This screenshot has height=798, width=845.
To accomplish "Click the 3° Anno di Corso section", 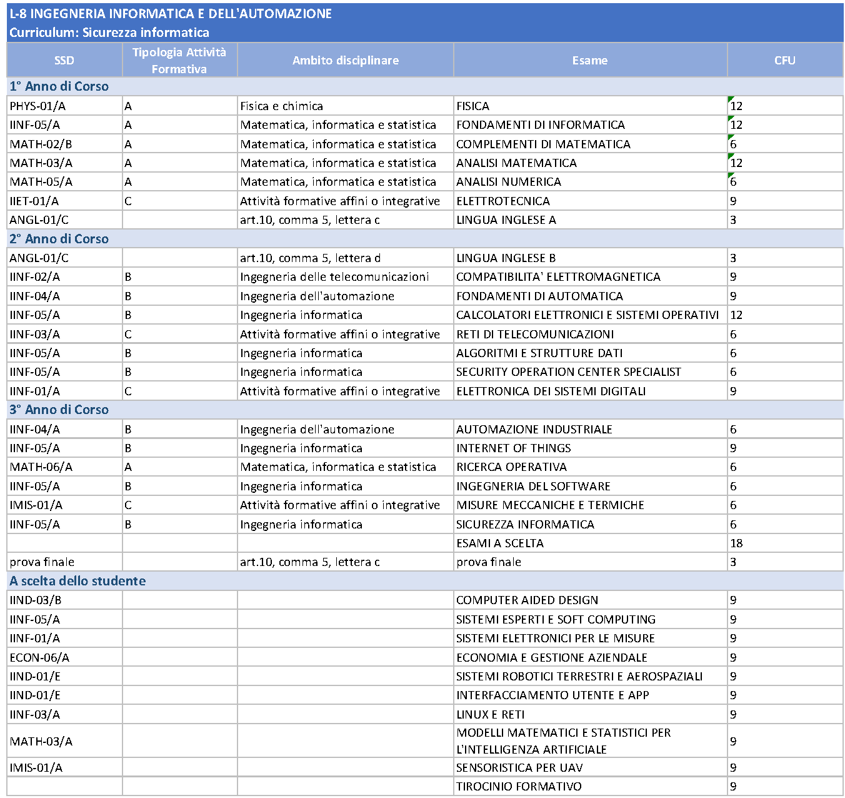I will (425, 410).
